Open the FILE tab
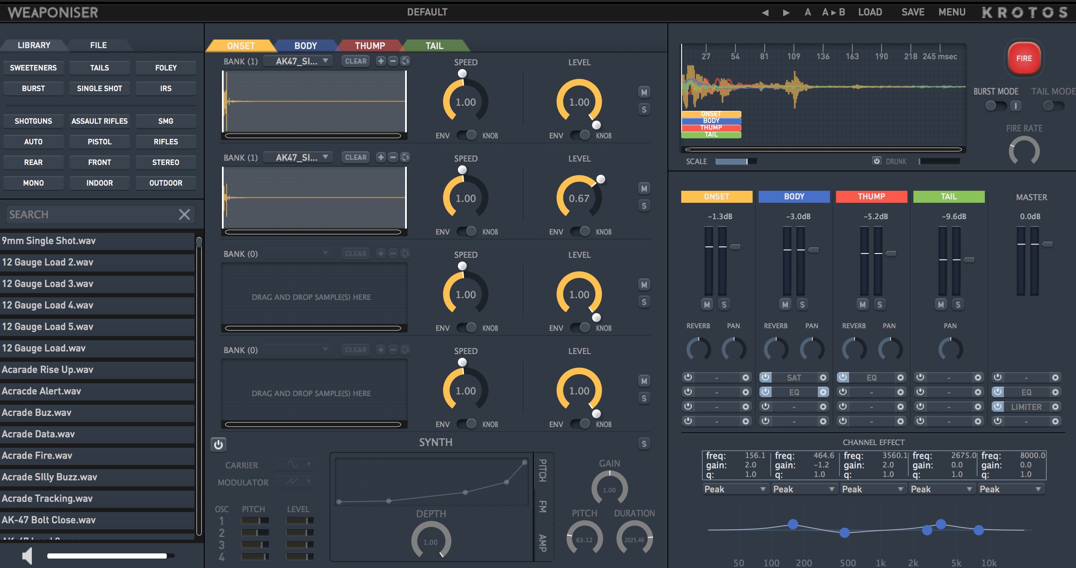 click(98, 45)
